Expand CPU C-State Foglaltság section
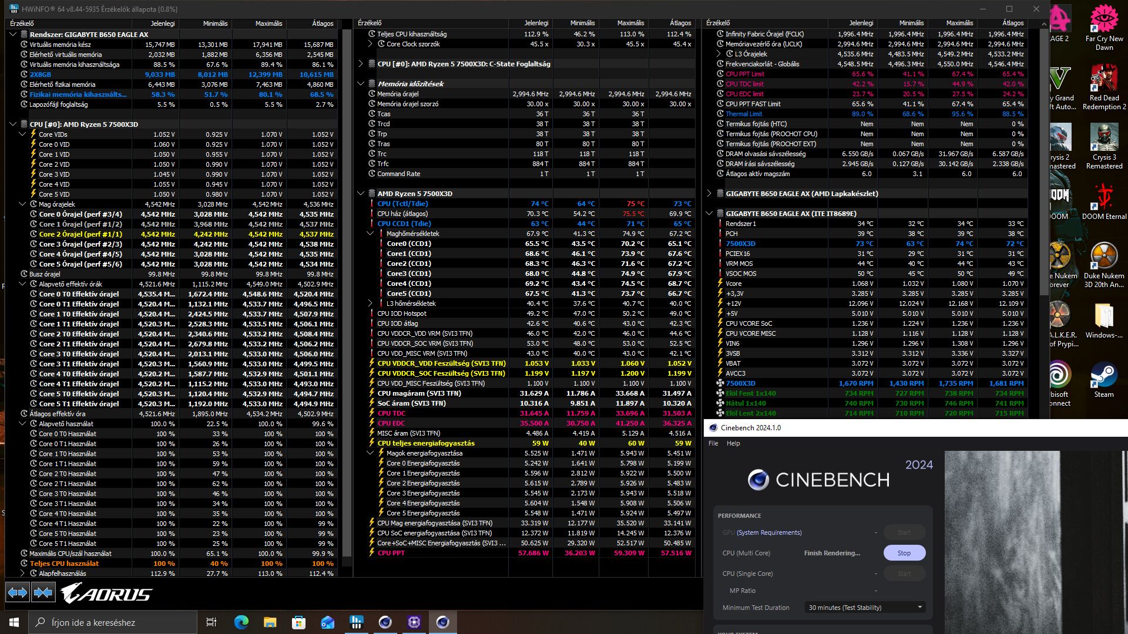 [361, 64]
